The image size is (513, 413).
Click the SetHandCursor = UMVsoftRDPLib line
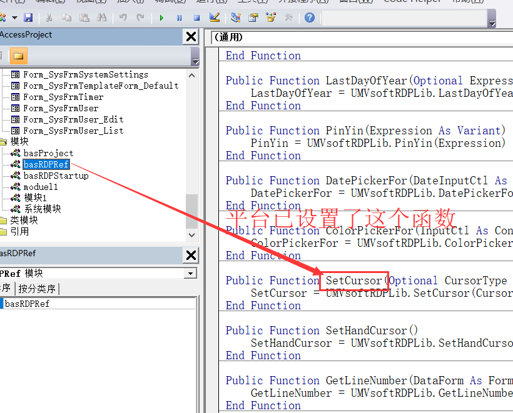tap(382, 343)
